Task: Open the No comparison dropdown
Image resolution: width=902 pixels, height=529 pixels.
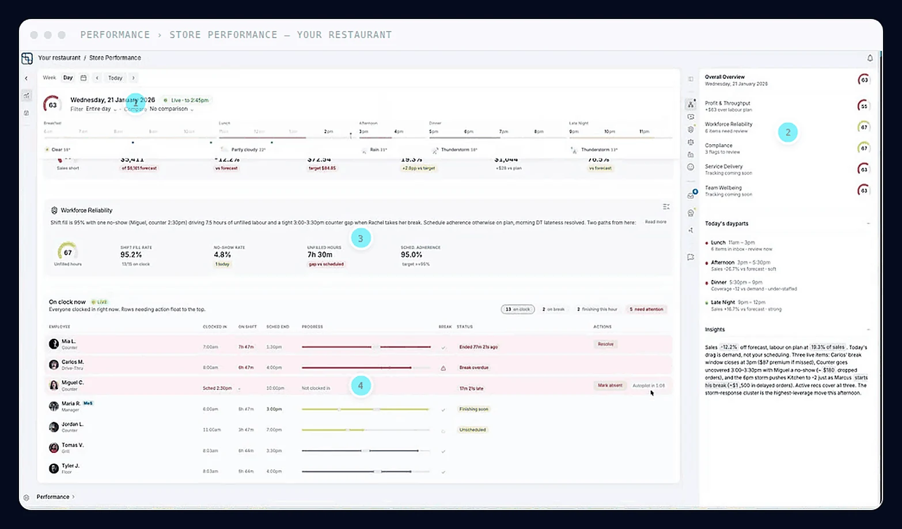Action: pos(172,109)
